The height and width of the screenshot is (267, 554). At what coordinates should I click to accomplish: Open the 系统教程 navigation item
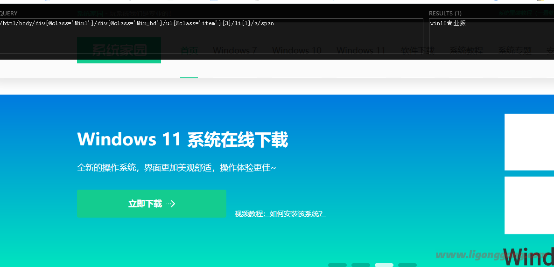[466, 50]
